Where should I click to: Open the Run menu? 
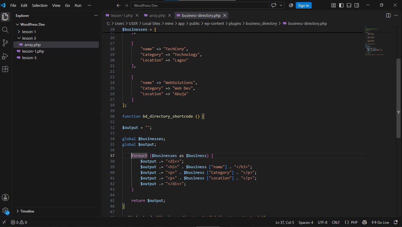point(78,5)
